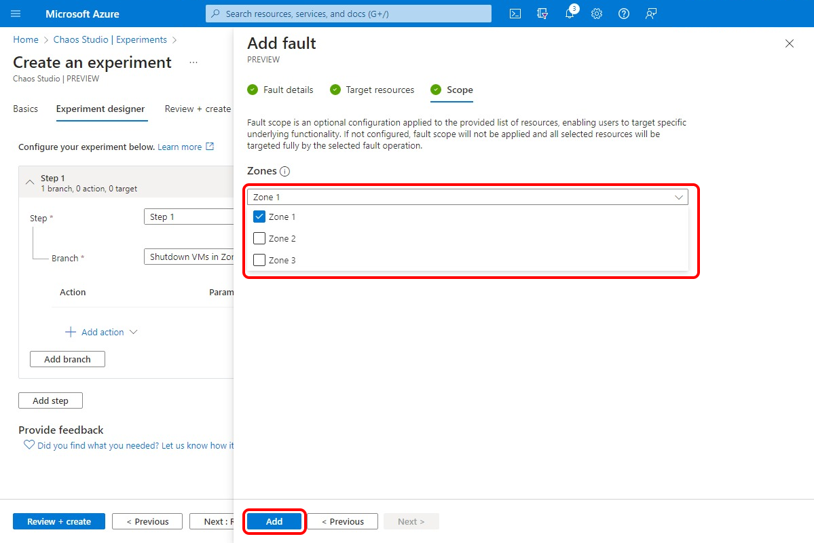Open the Directories and subscriptions filter icon

click(542, 14)
